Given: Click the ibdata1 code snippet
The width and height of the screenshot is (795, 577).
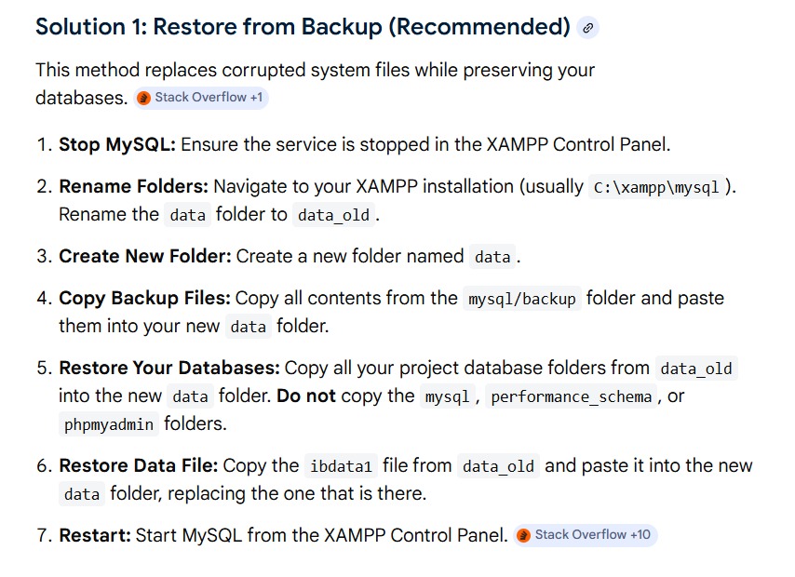Looking at the screenshot, I should pos(342,466).
